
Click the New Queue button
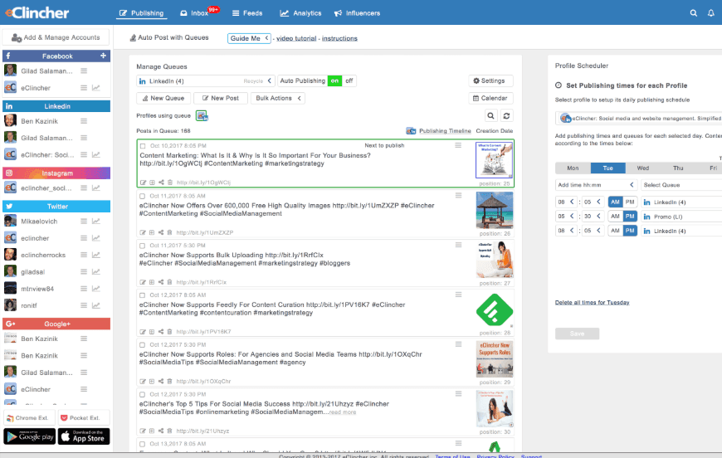[x=163, y=98]
